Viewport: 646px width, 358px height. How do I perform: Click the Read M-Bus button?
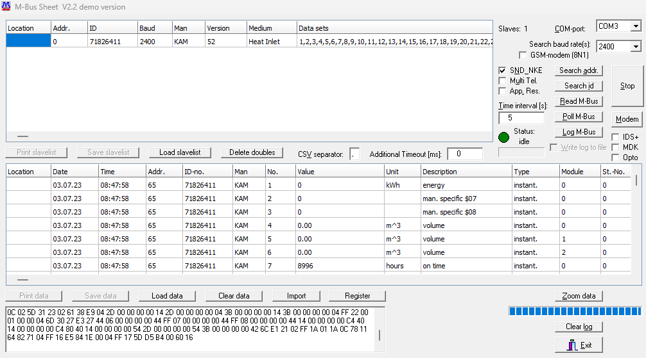click(579, 101)
